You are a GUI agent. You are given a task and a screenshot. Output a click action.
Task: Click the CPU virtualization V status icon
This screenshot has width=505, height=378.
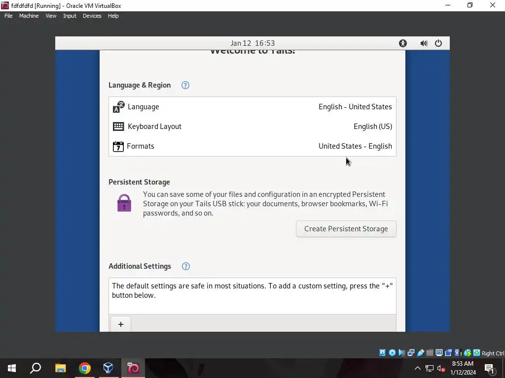(458, 352)
